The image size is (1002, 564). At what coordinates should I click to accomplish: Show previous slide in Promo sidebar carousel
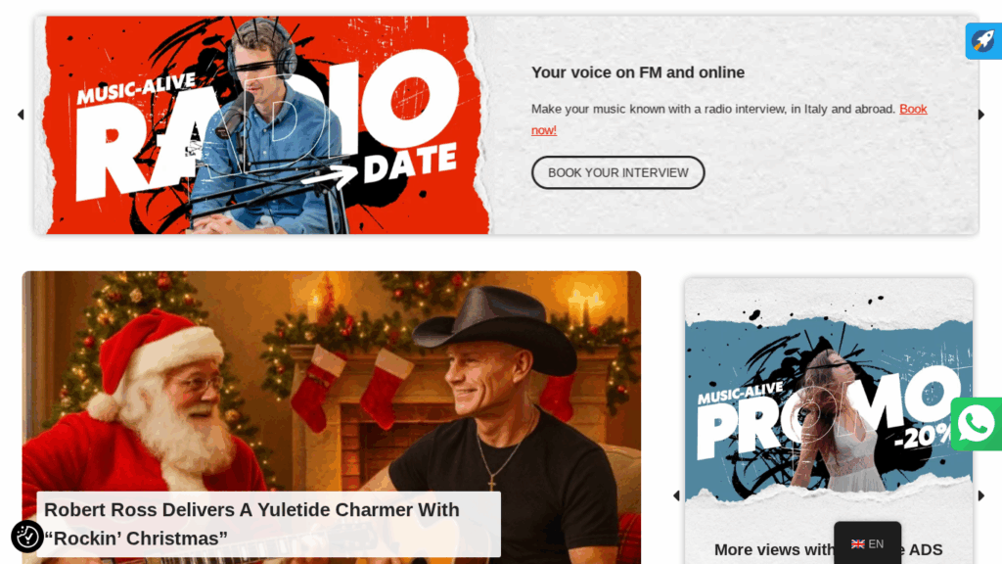click(676, 495)
